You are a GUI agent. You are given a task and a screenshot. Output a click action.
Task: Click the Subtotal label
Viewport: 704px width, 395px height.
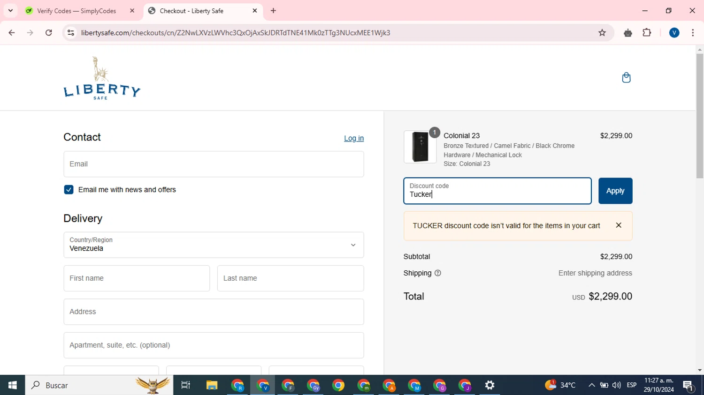pos(417,257)
